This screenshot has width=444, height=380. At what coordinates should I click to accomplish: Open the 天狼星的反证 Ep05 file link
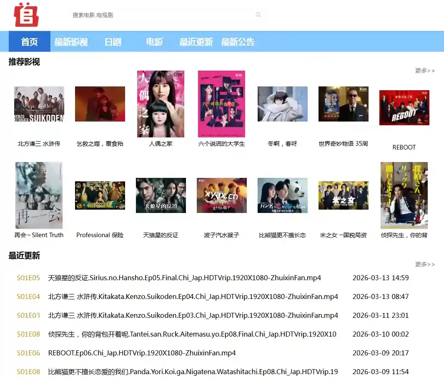coord(184,278)
